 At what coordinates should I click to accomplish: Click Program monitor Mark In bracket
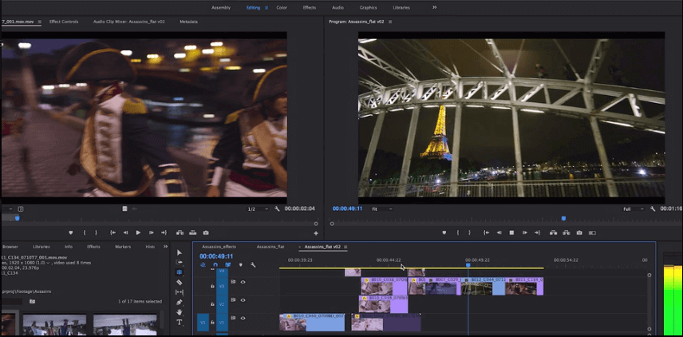(x=458, y=233)
